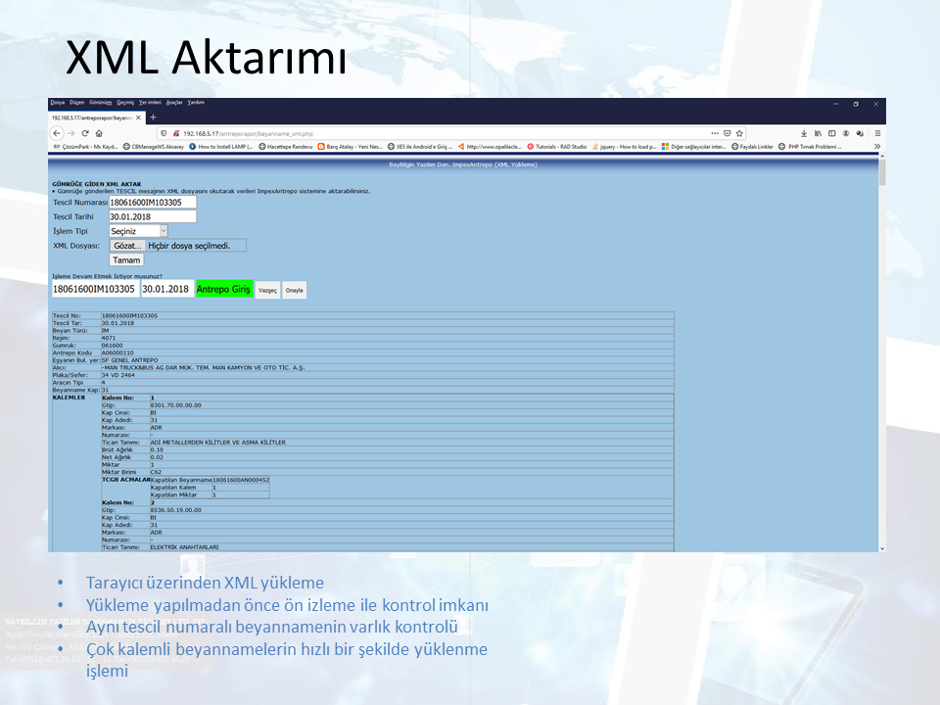Open the Faydalı Linkler bookmark
The image size is (940, 705).
[x=752, y=146]
